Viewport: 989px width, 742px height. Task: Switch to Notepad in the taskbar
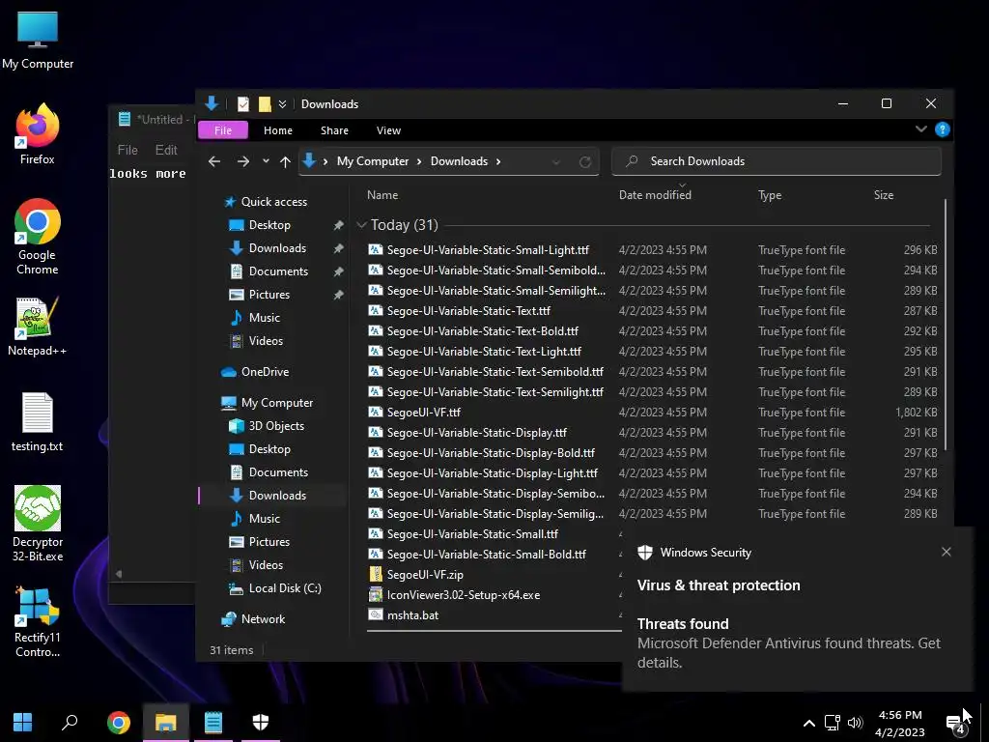pos(213,722)
